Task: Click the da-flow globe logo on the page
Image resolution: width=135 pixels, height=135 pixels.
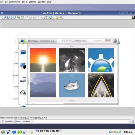Action: coord(23,41)
